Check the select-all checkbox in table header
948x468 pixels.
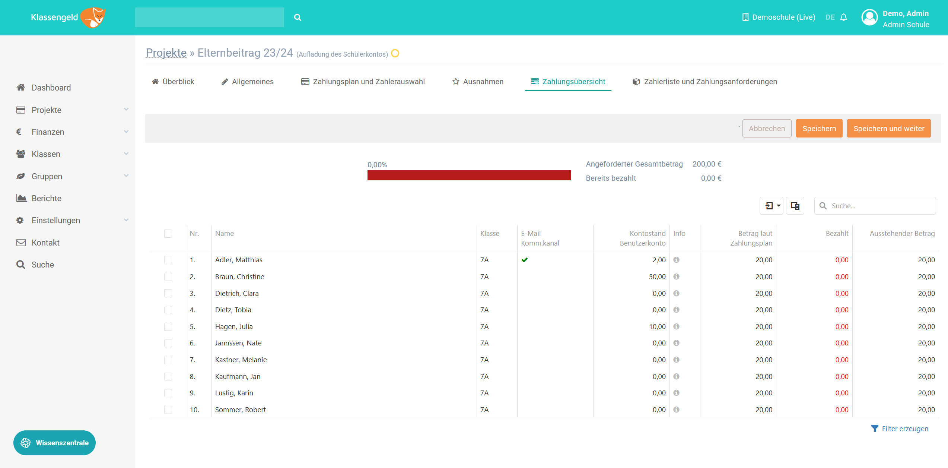coord(168,234)
